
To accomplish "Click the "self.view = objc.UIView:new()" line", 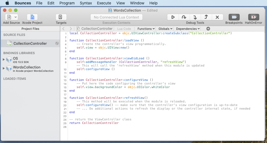I will [103, 48].
